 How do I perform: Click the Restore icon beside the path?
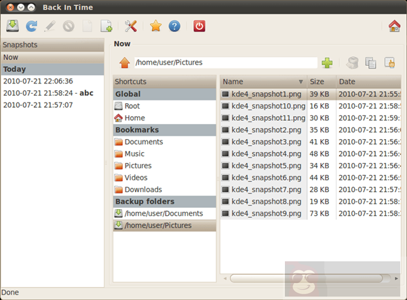pyautogui.click(x=352, y=62)
